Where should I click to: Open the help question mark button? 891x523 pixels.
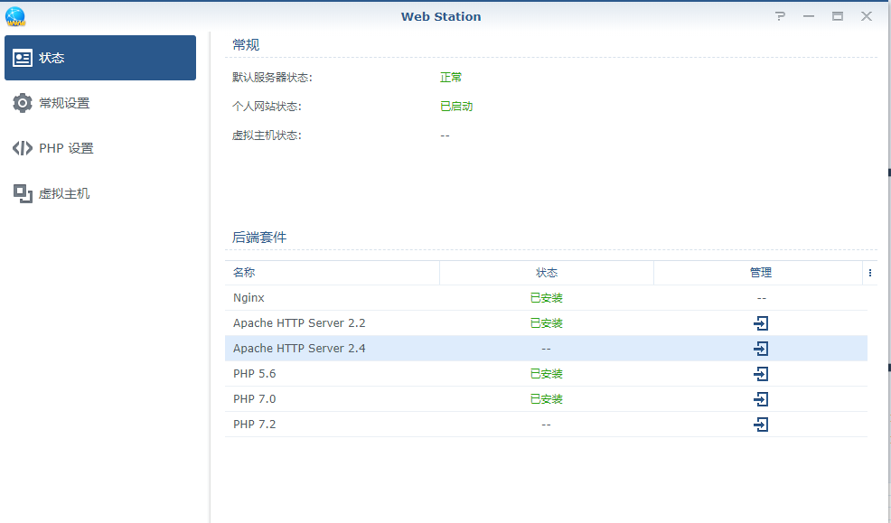tap(780, 16)
